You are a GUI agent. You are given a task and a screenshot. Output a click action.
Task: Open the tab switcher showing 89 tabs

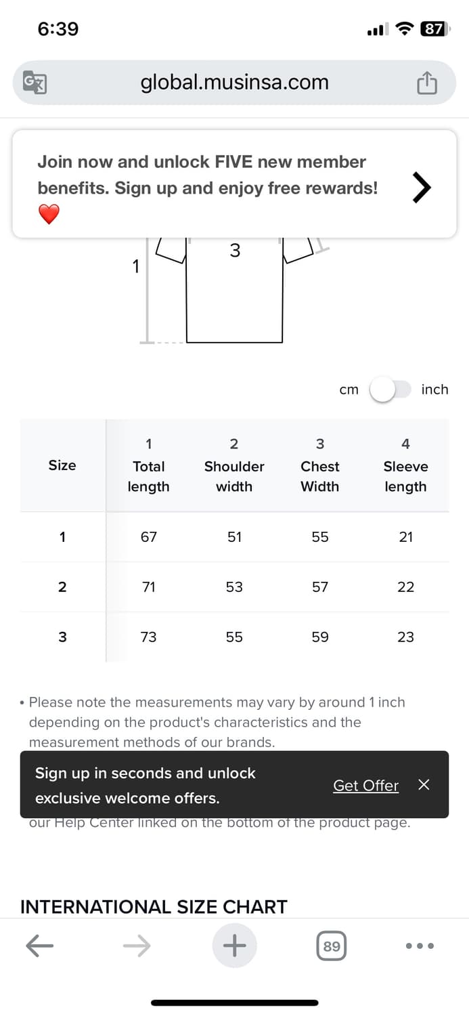331,946
